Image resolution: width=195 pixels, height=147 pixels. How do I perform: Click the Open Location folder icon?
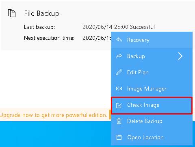(x=119, y=137)
